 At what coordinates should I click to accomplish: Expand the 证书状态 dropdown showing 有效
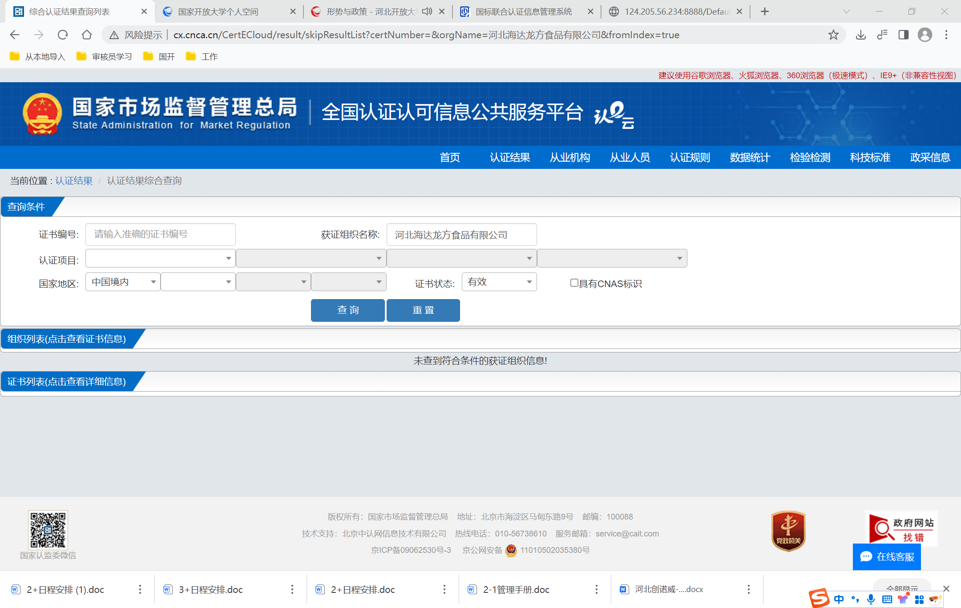tap(499, 282)
